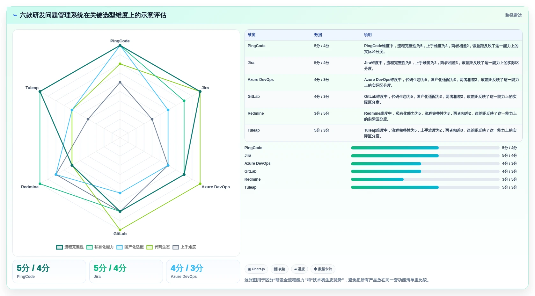Select the Jira progress bar

coord(425,156)
